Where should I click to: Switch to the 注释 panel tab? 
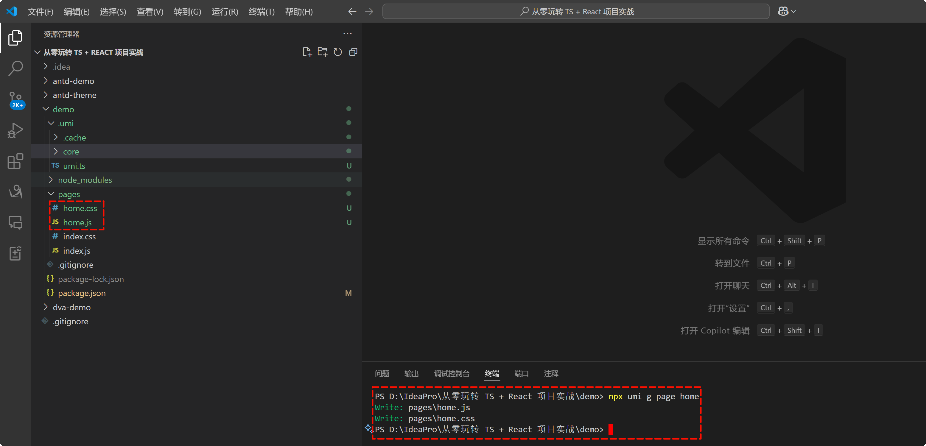point(551,373)
